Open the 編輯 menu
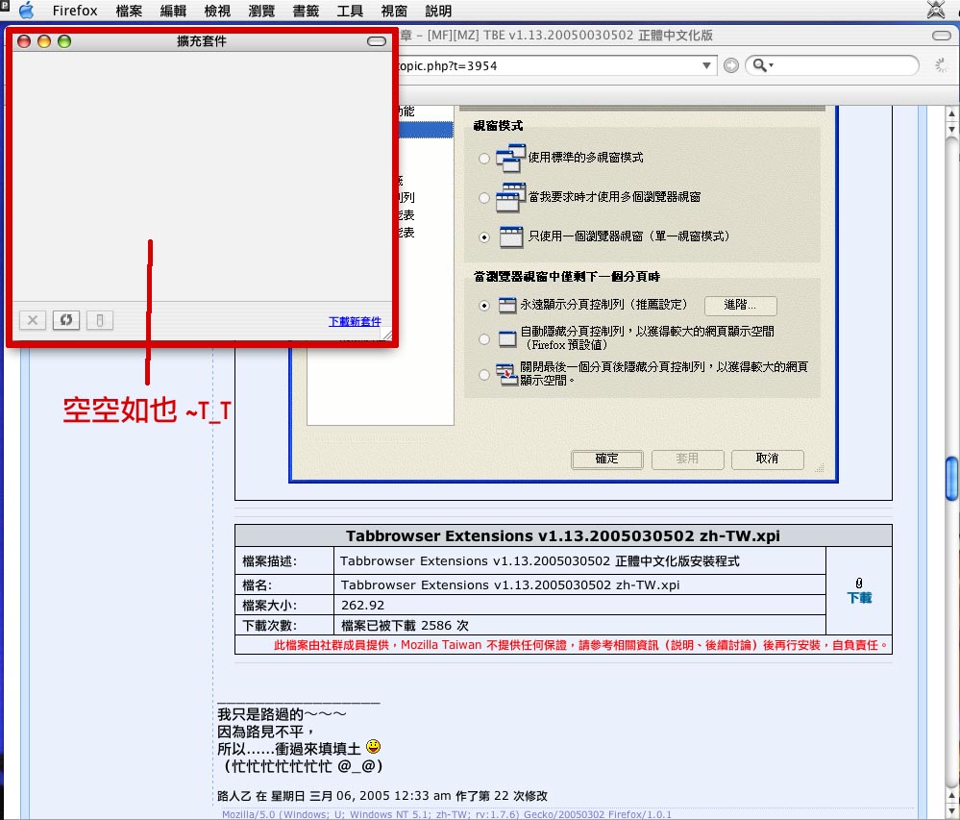Image resolution: width=960 pixels, height=820 pixels. [x=173, y=11]
